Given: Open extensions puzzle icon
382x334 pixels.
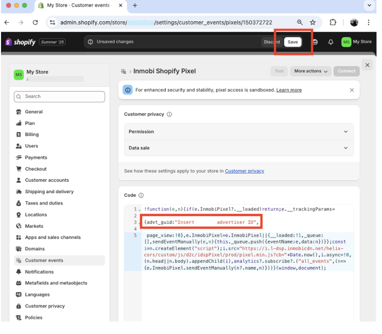Looking at the screenshot, I should 333,23.
